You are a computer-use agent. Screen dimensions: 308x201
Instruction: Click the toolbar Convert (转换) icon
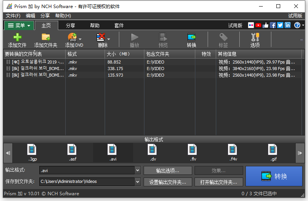191,37
